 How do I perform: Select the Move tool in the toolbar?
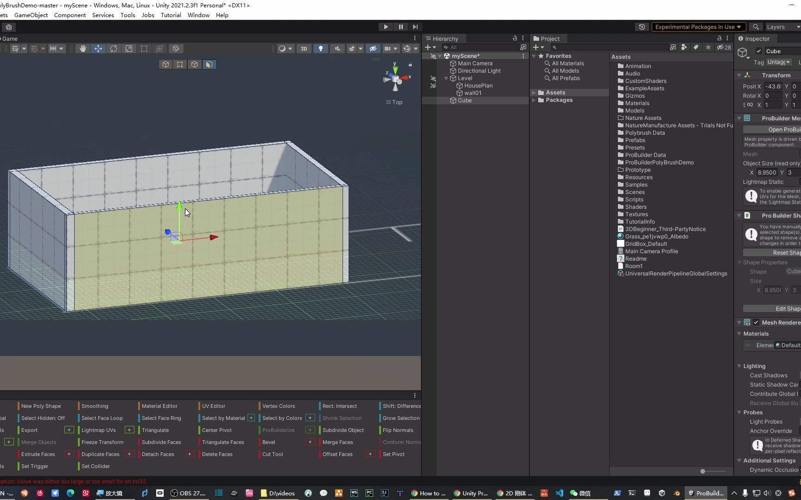coord(98,48)
